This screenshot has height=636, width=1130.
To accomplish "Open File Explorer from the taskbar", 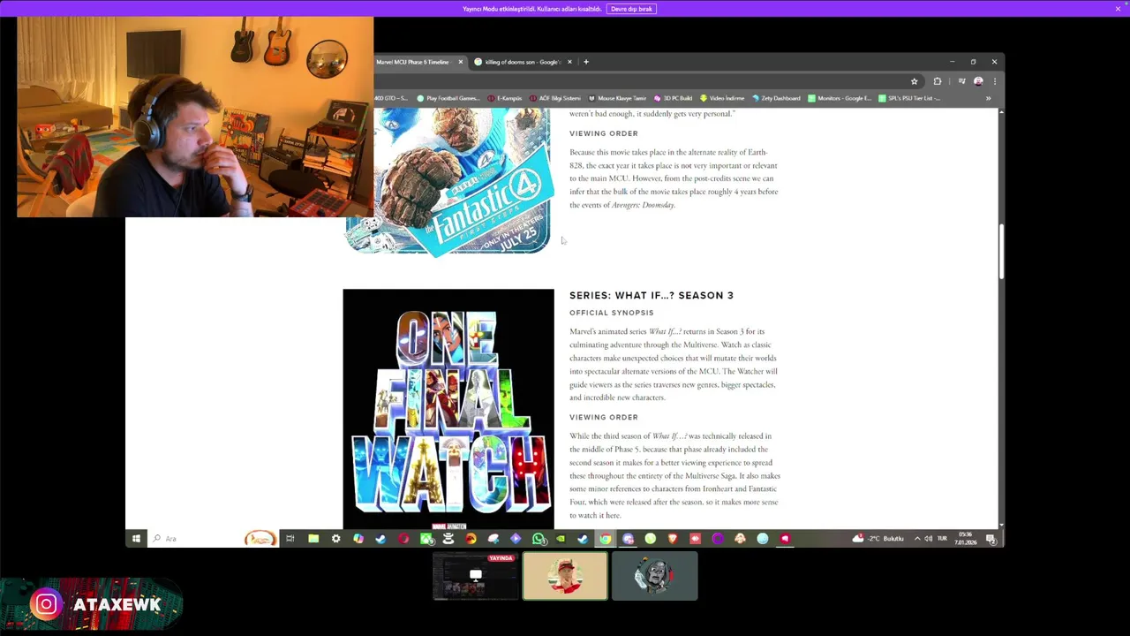I will pos(313,538).
